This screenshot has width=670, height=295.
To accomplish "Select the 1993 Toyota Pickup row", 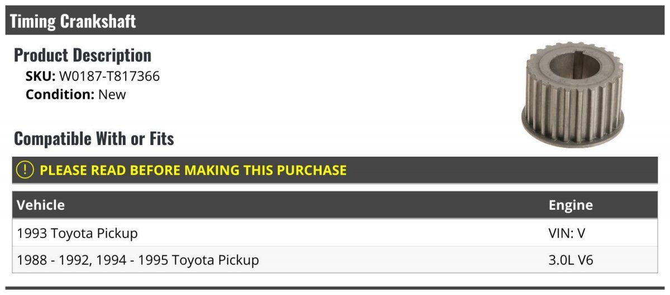I will [335, 233].
